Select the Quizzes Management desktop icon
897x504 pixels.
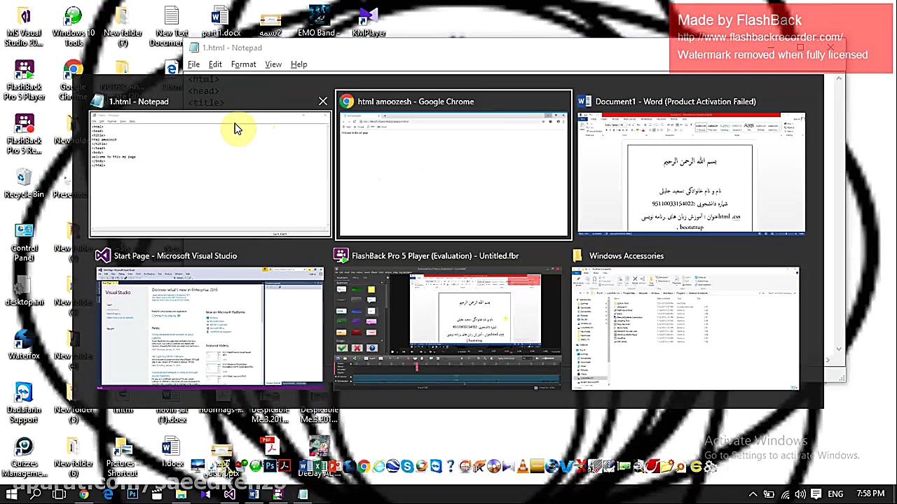(25, 458)
